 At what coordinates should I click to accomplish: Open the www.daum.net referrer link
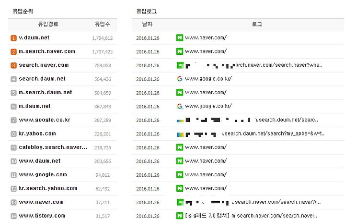tap(40, 161)
